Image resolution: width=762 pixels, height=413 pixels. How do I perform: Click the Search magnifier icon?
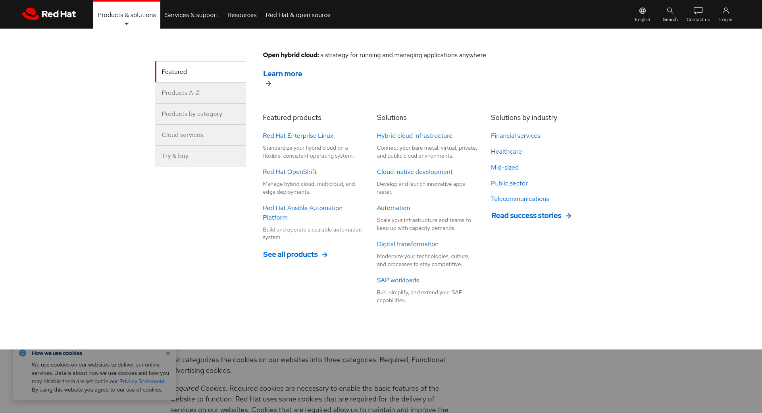click(x=670, y=11)
